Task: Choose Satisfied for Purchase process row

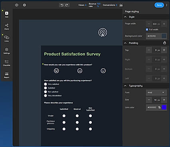Action: pyautogui.click(x=64, y=122)
